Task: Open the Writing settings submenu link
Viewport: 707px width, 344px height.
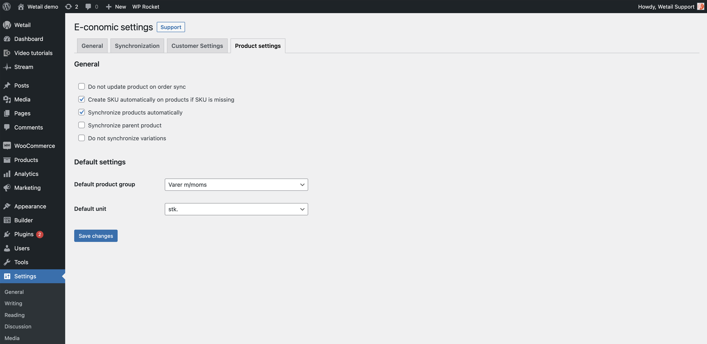Action: coord(13,303)
